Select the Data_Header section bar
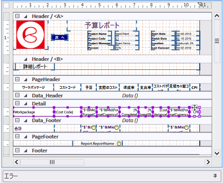Screen dimensions: 223x183 112,96
